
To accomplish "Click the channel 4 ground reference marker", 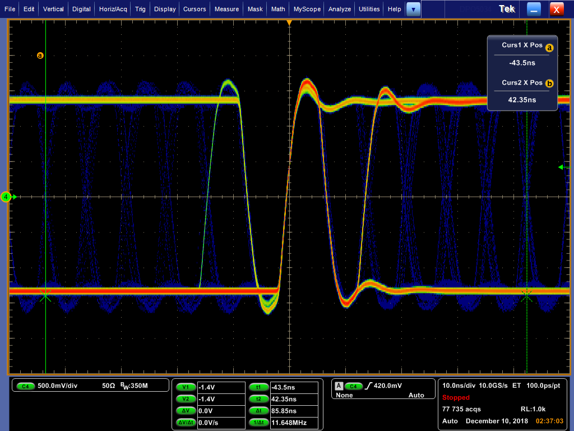I will point(6,197).
